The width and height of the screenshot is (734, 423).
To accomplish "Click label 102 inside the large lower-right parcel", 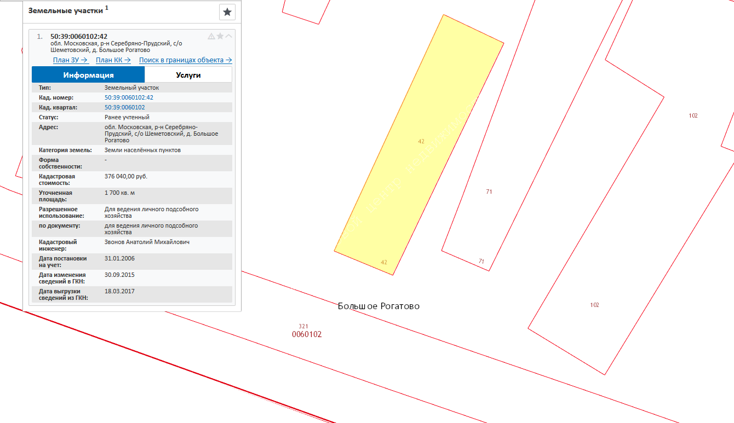I will 595,305.
